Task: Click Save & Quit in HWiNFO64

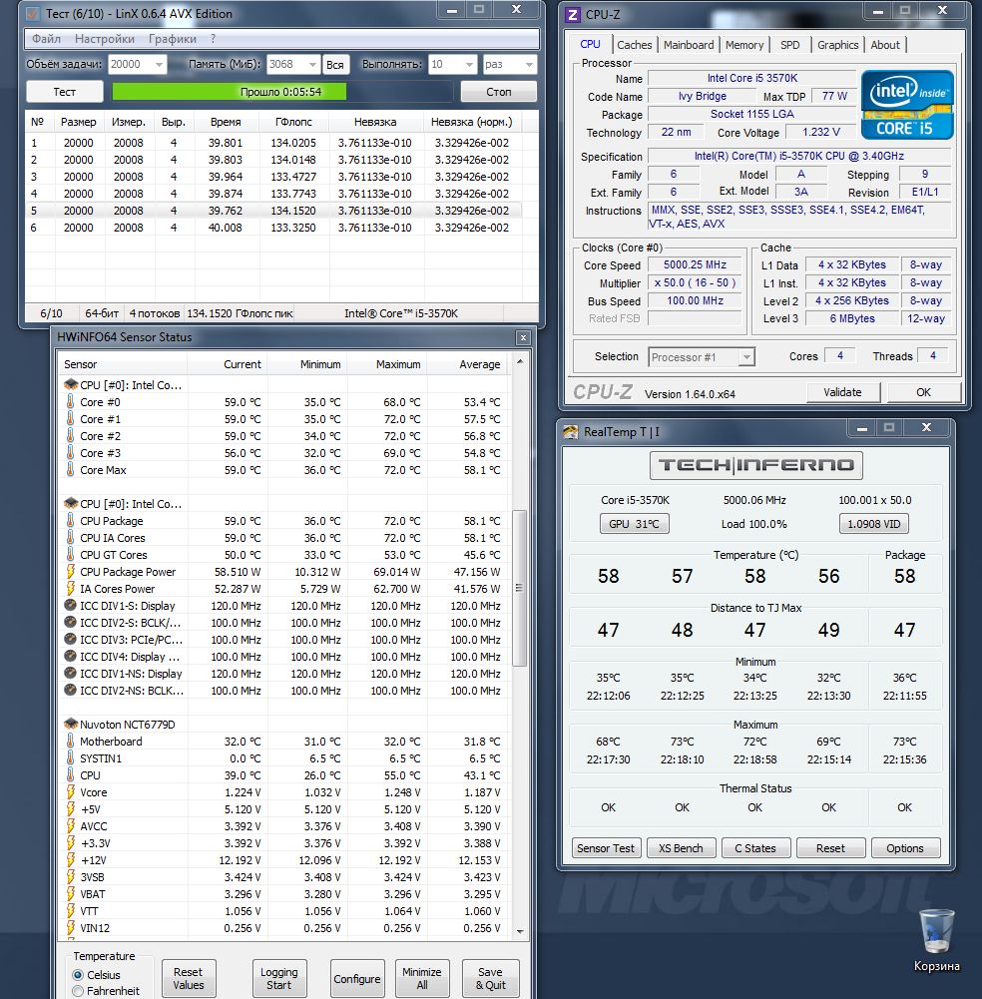Action: coord(490,979)
